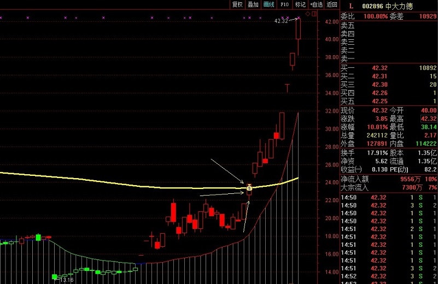Click the 返回 back button

[332, 4]
